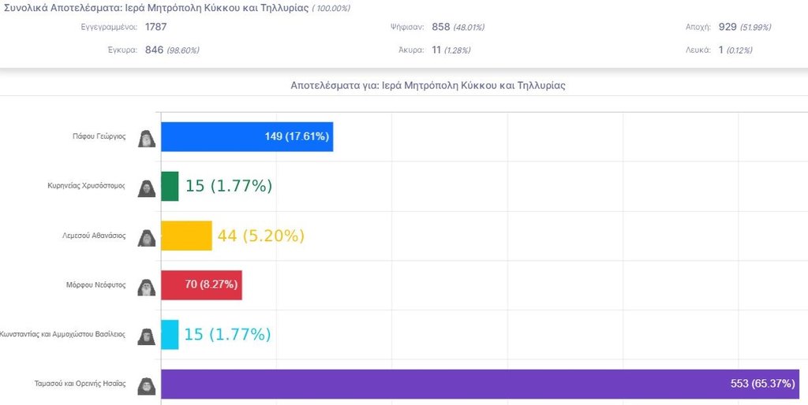Select the blue bar for Πάφου Γεώργιος
This screenshot has width=808, height=405.
pyautogui.click(x=247, y=137)
